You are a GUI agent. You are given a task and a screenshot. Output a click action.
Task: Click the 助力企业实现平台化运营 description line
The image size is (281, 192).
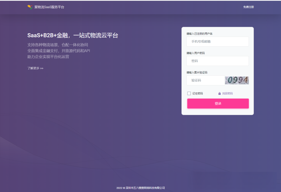pyautogui.click(x=48, y=57)
